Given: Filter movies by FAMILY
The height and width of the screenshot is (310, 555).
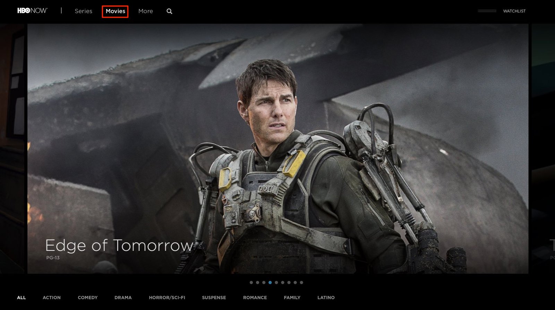Looking at the screenshot, I should 292,298.
